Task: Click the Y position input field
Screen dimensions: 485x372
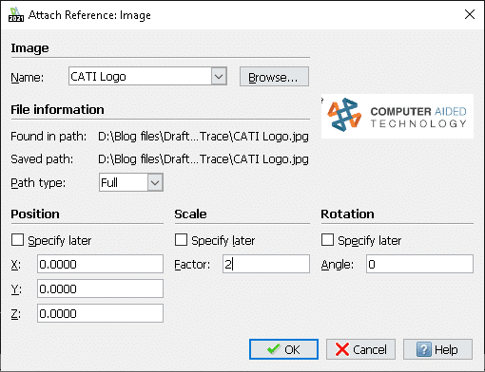Action: click(100, 288)
